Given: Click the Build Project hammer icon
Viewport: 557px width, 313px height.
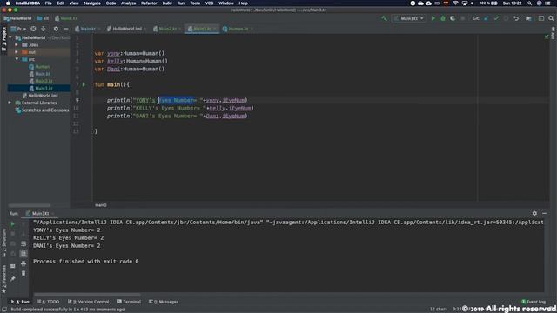Looking at the screenshot, I should [x=384, y=18].
